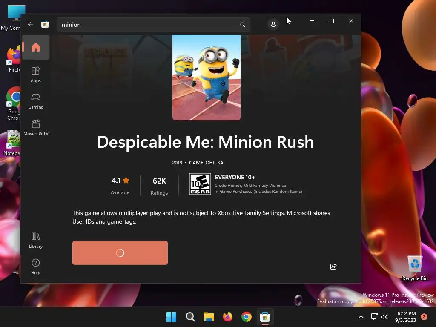Maximize the Microsoft Store window
This screenshot has height=327, width=436.
(x=331, y=21)
